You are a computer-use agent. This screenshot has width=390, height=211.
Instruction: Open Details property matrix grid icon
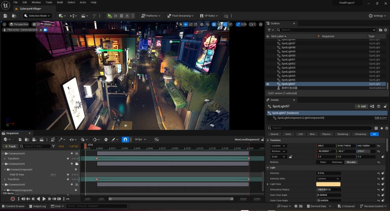point(376,128)
